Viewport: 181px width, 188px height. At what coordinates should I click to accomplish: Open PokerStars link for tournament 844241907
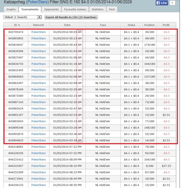[x=39, y=166]
